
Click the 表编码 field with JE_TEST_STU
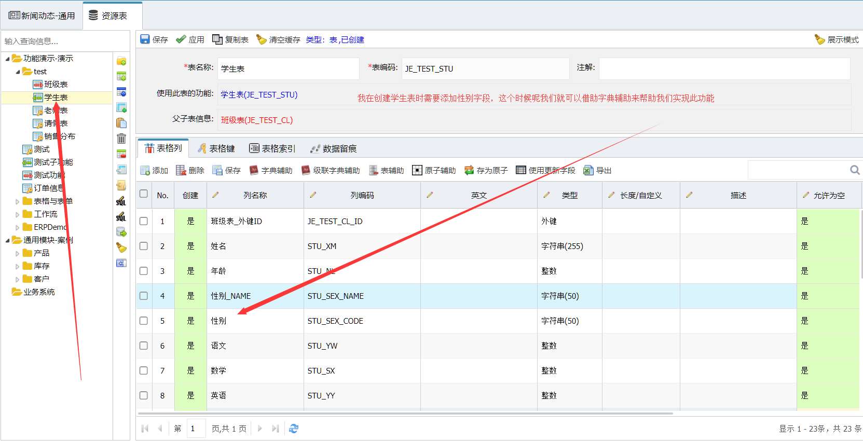[x=485, y=68]
